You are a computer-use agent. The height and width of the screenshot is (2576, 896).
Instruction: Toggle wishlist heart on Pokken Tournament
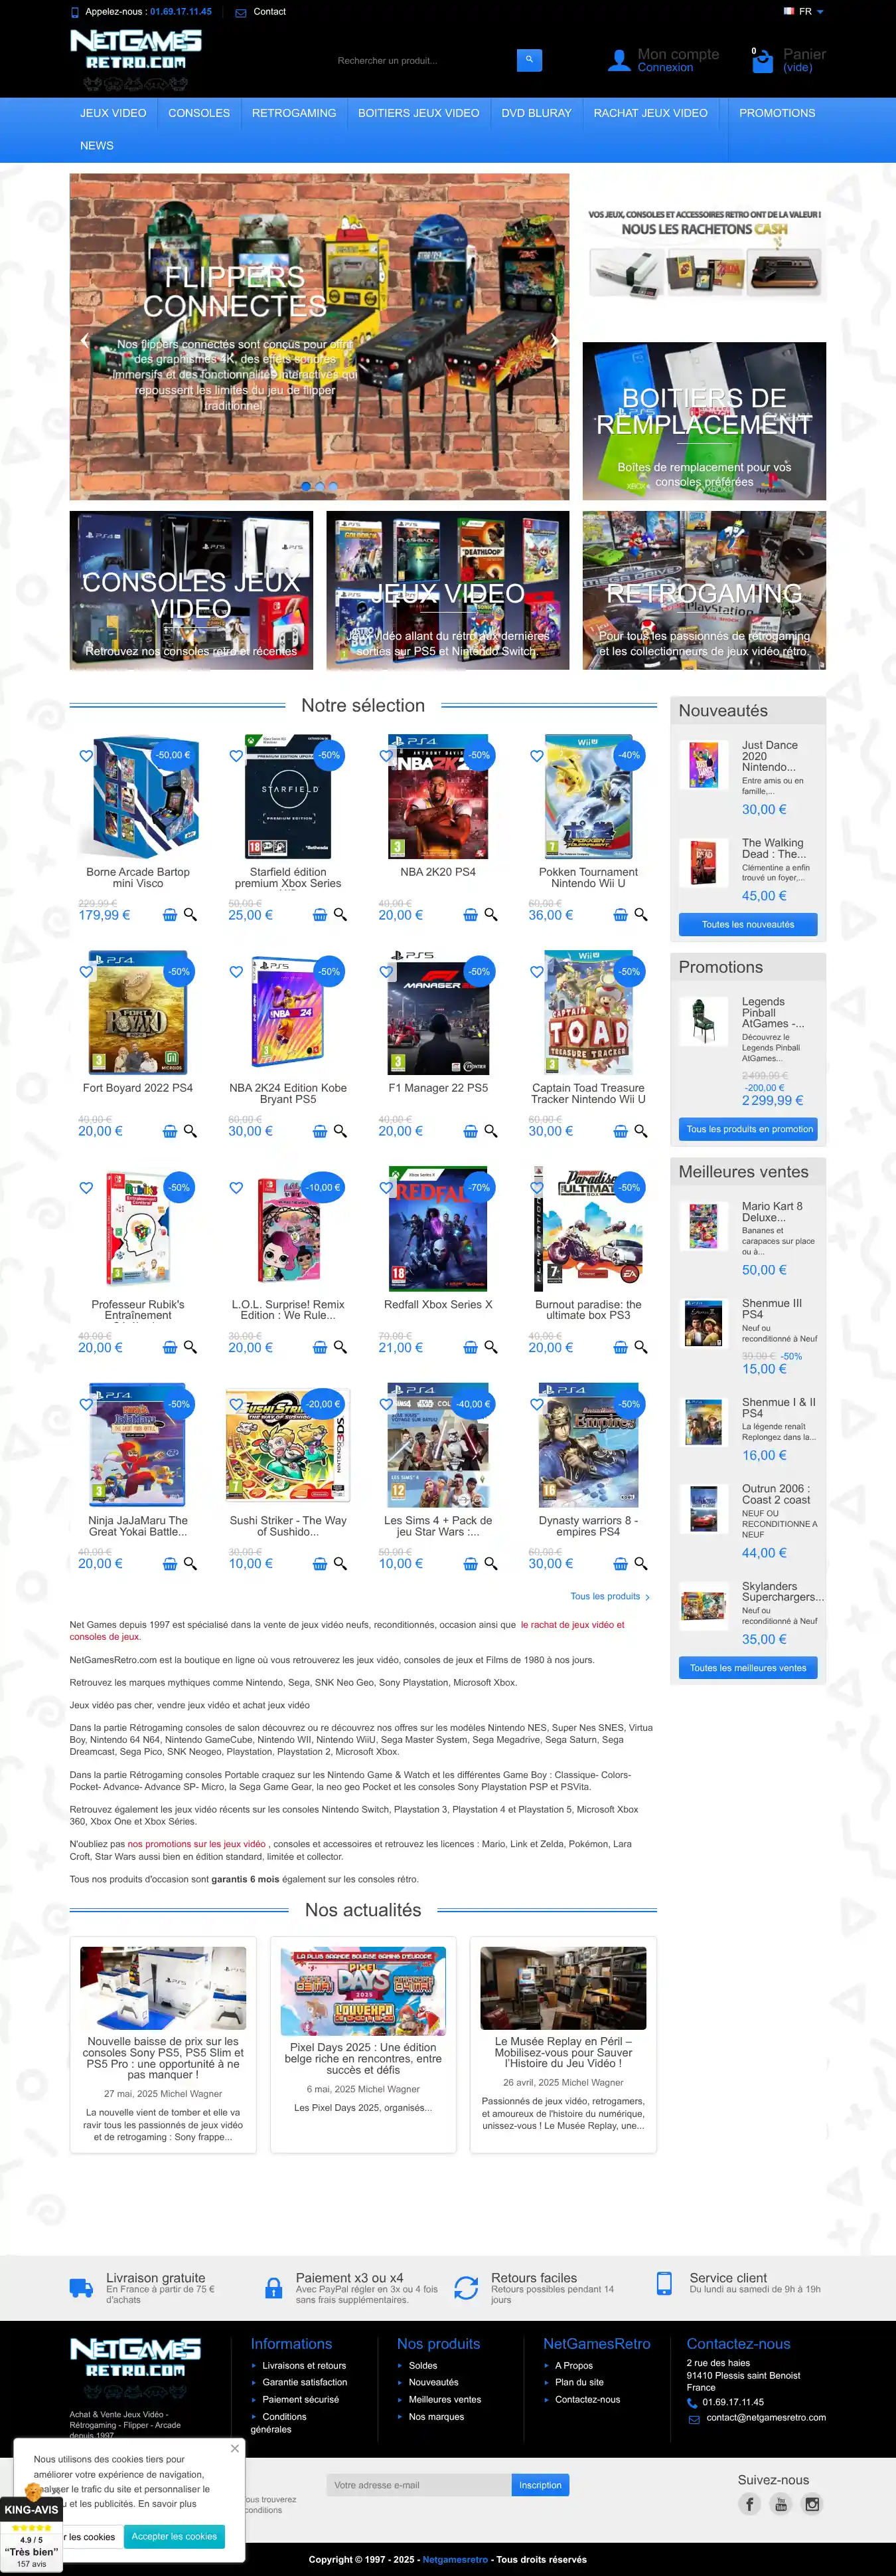pyautogui.click(x=536, y=756)
